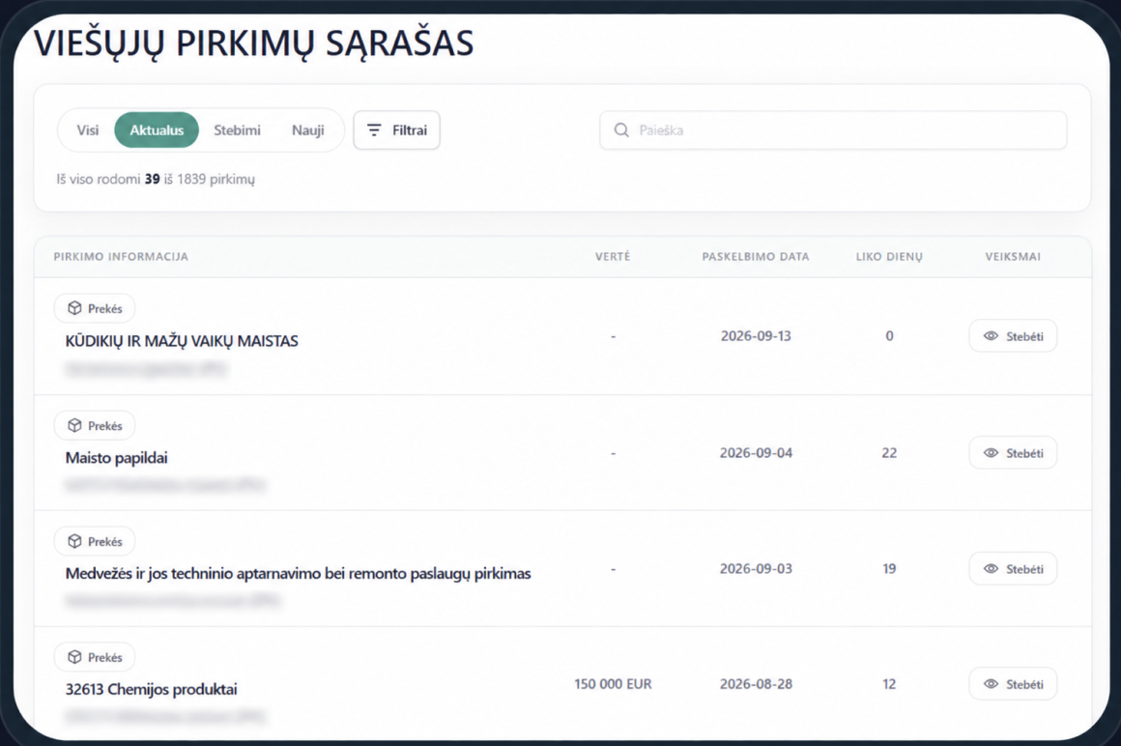This screenshot has height=746, width=1121.
Task: Click the date 2026-08-28
Action: pyautogui.click(x=756, y=684)
